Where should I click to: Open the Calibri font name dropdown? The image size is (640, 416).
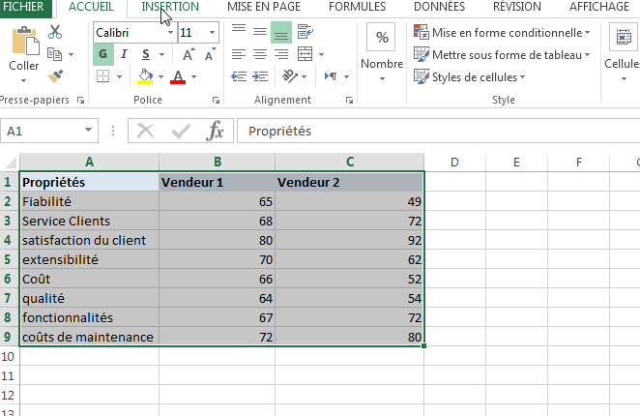coord(170,33)
